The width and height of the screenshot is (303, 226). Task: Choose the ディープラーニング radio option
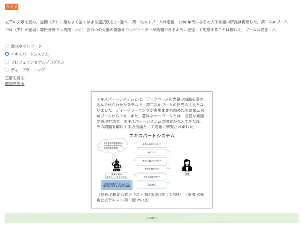pos(7,70)
